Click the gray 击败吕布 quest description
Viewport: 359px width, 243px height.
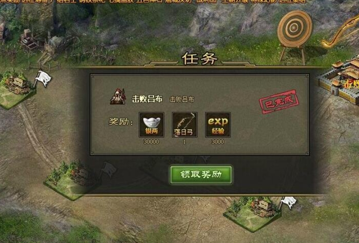coord(182,99)
